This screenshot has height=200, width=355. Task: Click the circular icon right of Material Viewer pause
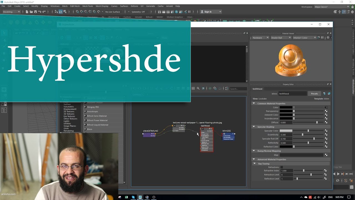pyautogui.click(x=328, y=37)
